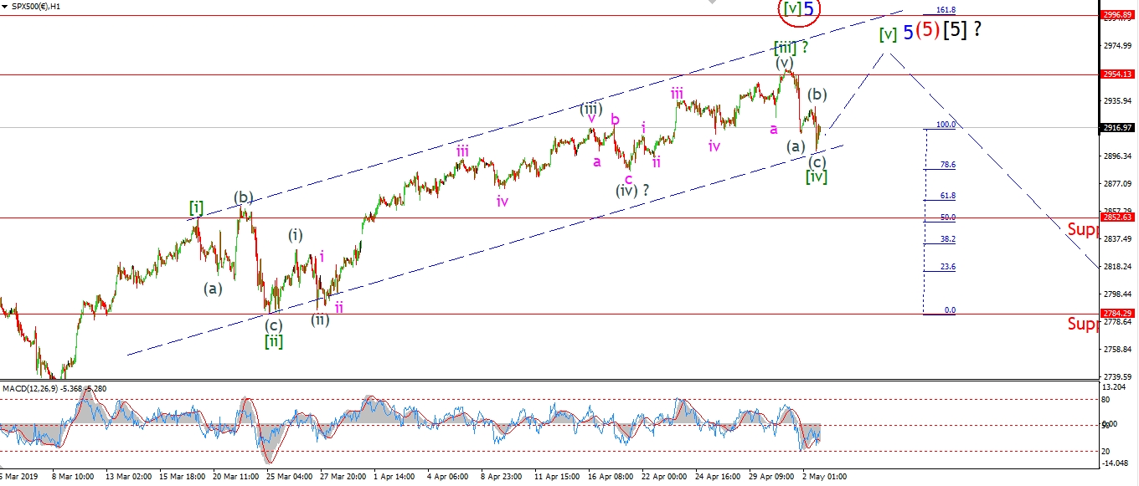Click the 24 Apr 16:00 date label
The height and width of the screenshot is (486, 1139).
tap(717, 477)
